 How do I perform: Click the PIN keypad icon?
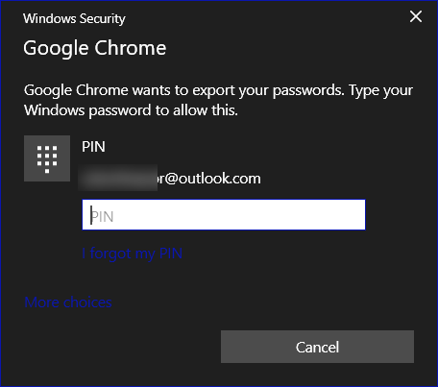[47, 158]
